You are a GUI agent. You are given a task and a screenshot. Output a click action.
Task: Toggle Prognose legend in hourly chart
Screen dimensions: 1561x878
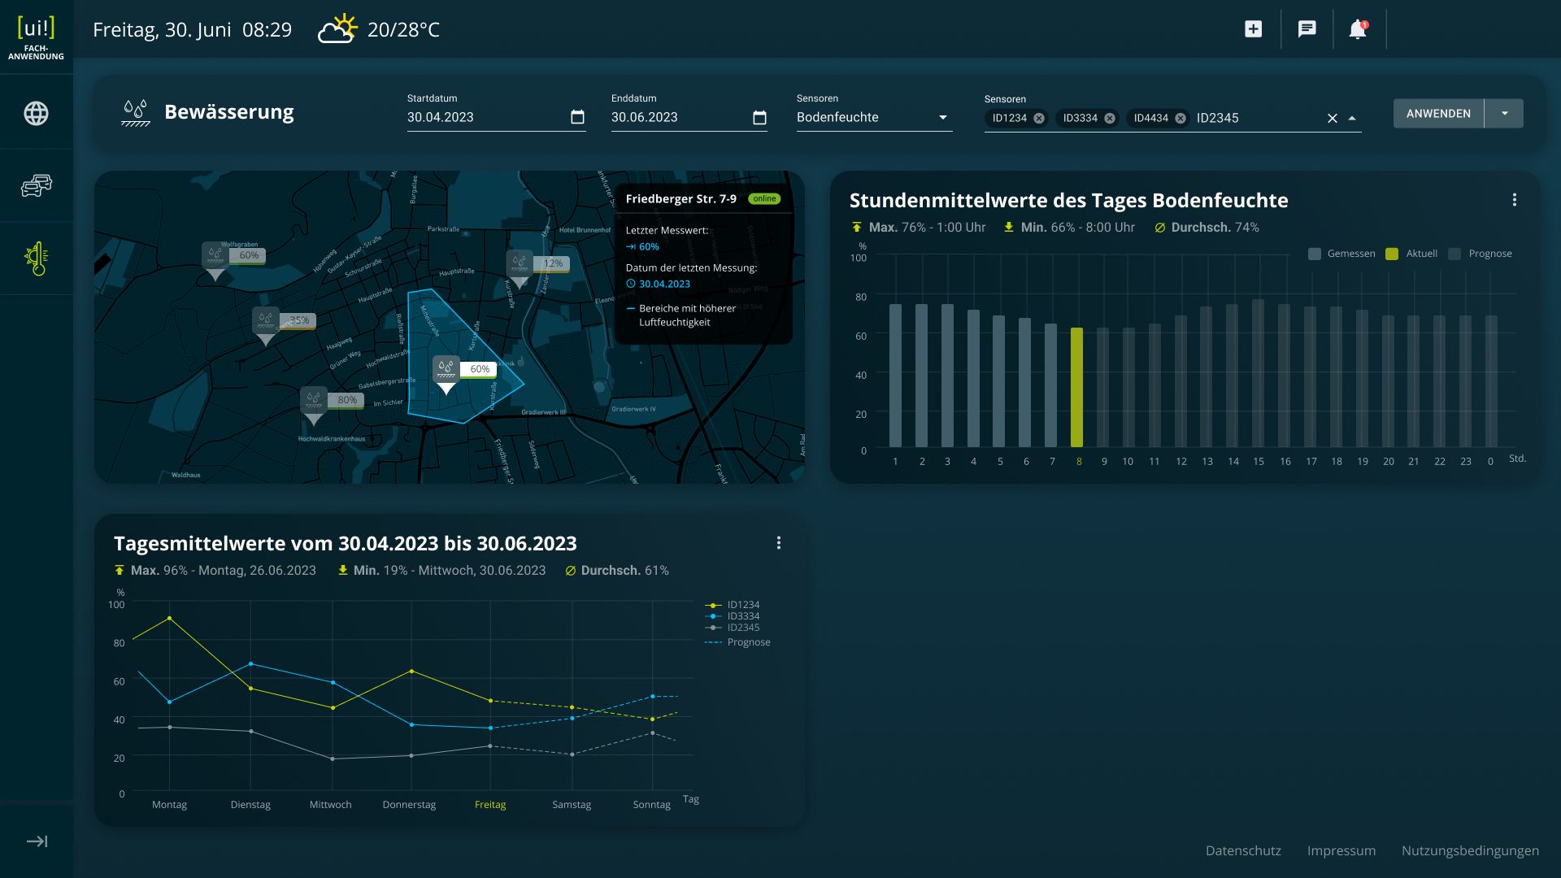pyautogui.click(x=1455, y=254)
